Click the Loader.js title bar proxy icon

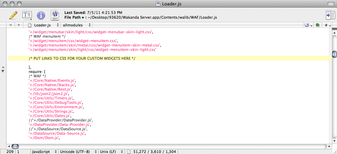pos(157,4)
